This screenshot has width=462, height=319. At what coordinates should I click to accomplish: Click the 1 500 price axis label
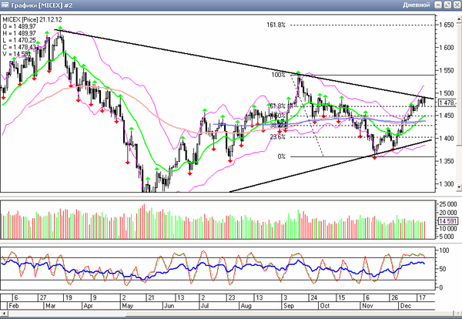[x=447, y=93]
